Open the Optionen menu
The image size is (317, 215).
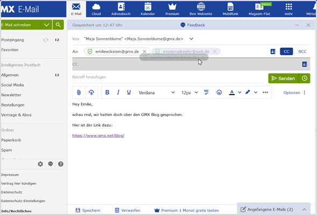coord(294,92)
